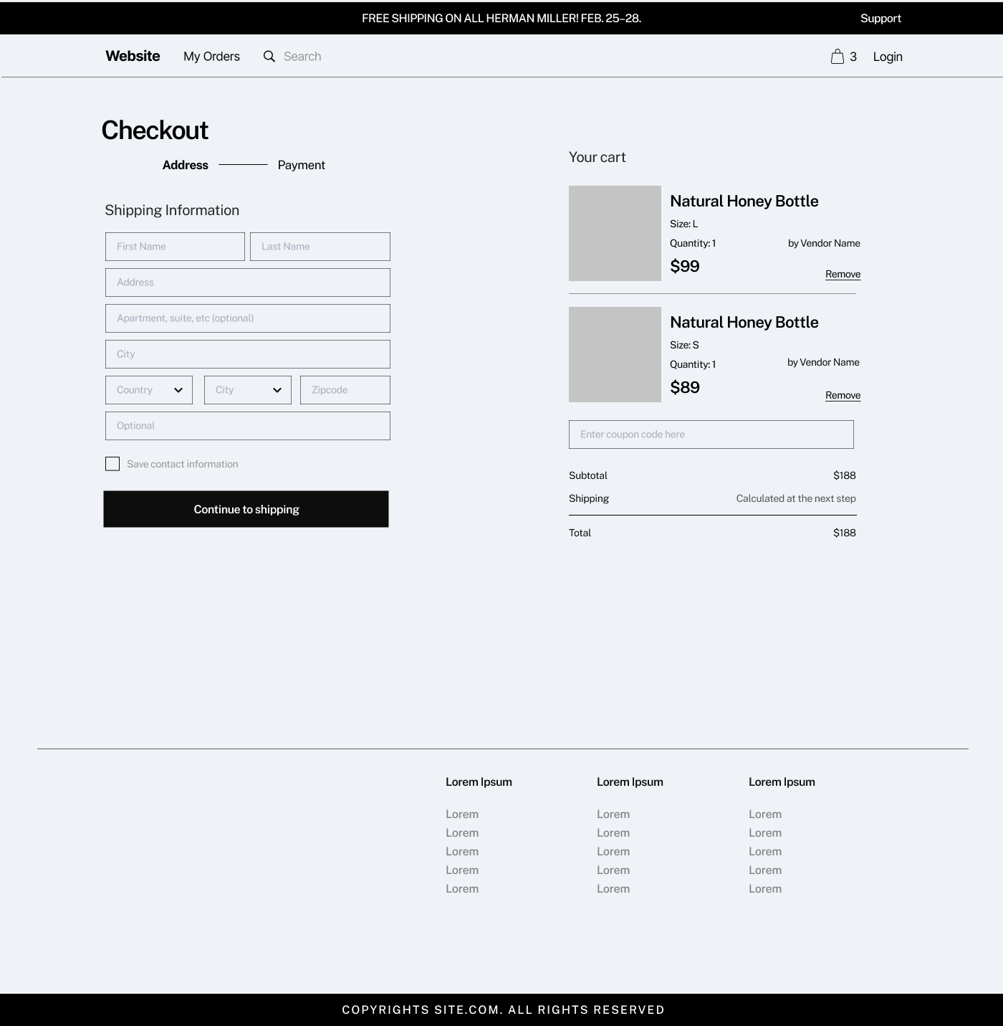Click the full-width City text field
The height and width of the screenshot is (1026, 1003).
point(248,354)
